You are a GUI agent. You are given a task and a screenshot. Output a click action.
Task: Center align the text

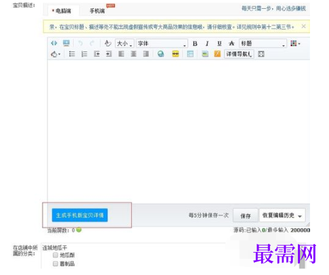click(133, 54)
